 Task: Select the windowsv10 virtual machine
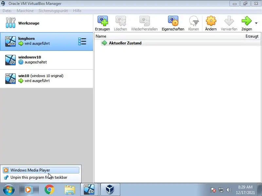pyautogui.click(x=47, y=60)
